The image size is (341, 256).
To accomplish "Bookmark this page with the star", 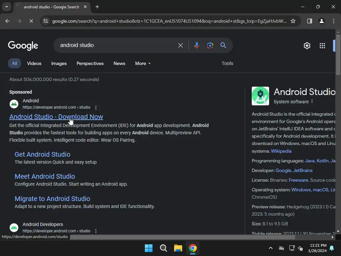I will [293, 21].
